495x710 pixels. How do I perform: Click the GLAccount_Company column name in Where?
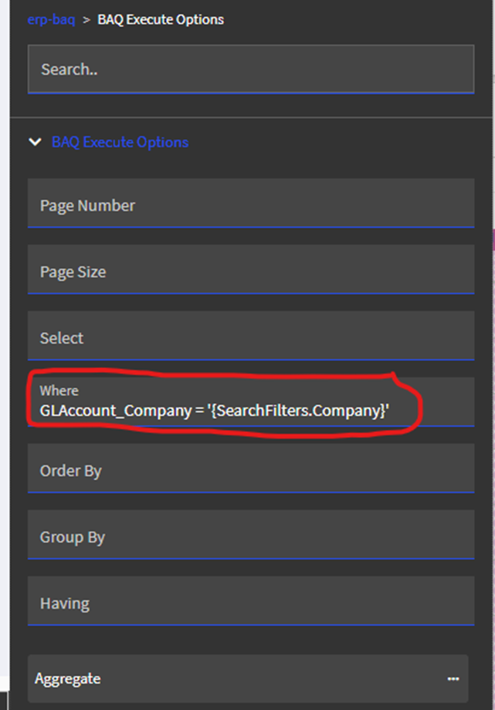point(115,411)
